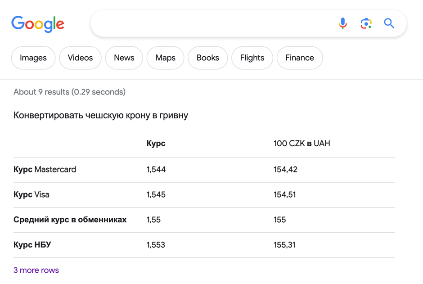Select the Flights filter chip
423x284 pixels.
252,58
